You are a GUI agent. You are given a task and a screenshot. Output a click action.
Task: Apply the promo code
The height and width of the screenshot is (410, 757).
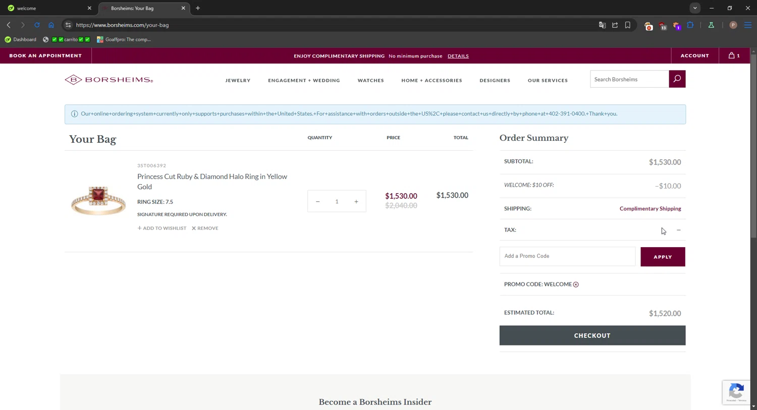pos(663,257)
